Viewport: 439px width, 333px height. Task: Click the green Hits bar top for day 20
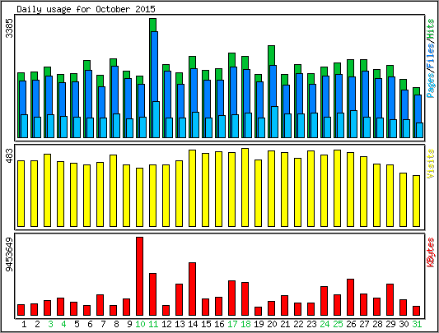point(271,55)
